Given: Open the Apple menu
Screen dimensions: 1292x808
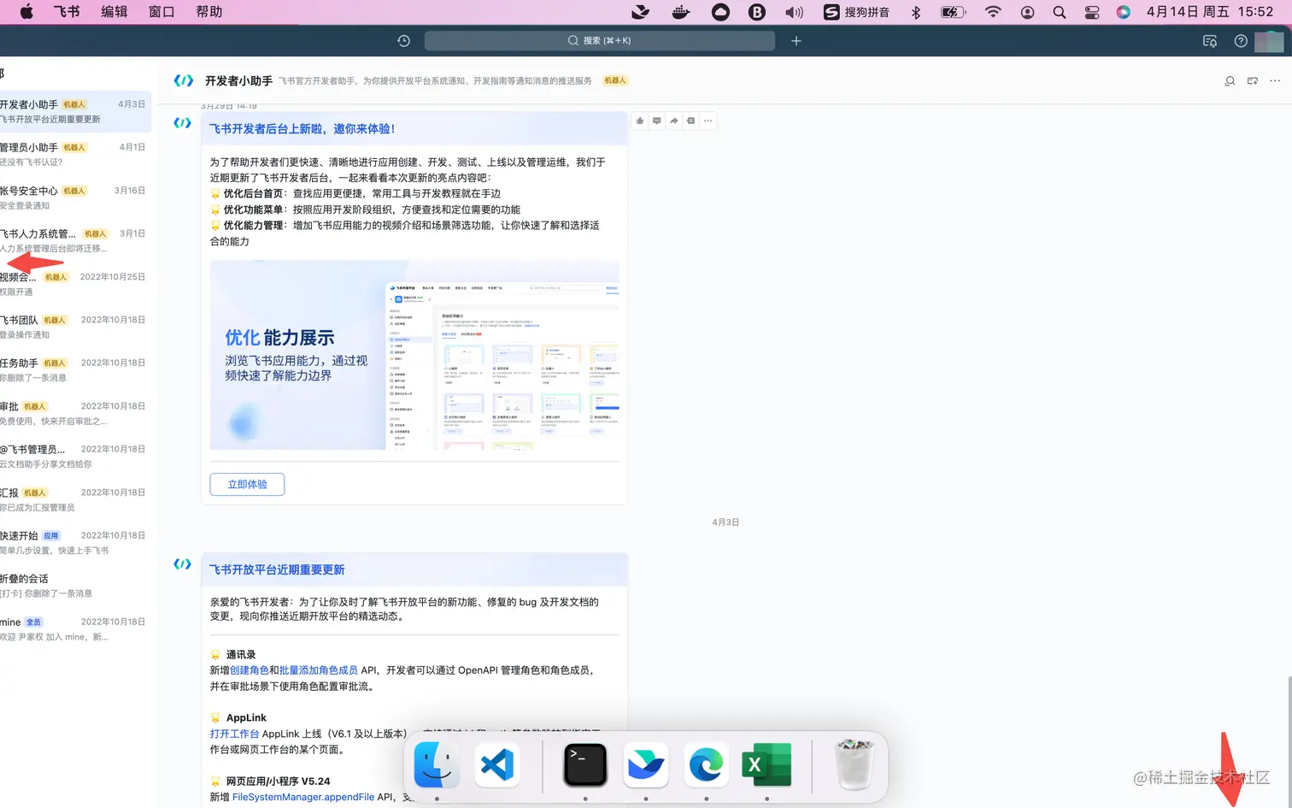Looking at the screenshot, I should pos(26,12).
